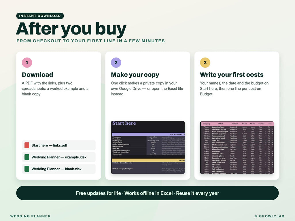The image size is (295, 221).
Task: Click the 'One click makes a private copy' text
Action: click(147, 89)
